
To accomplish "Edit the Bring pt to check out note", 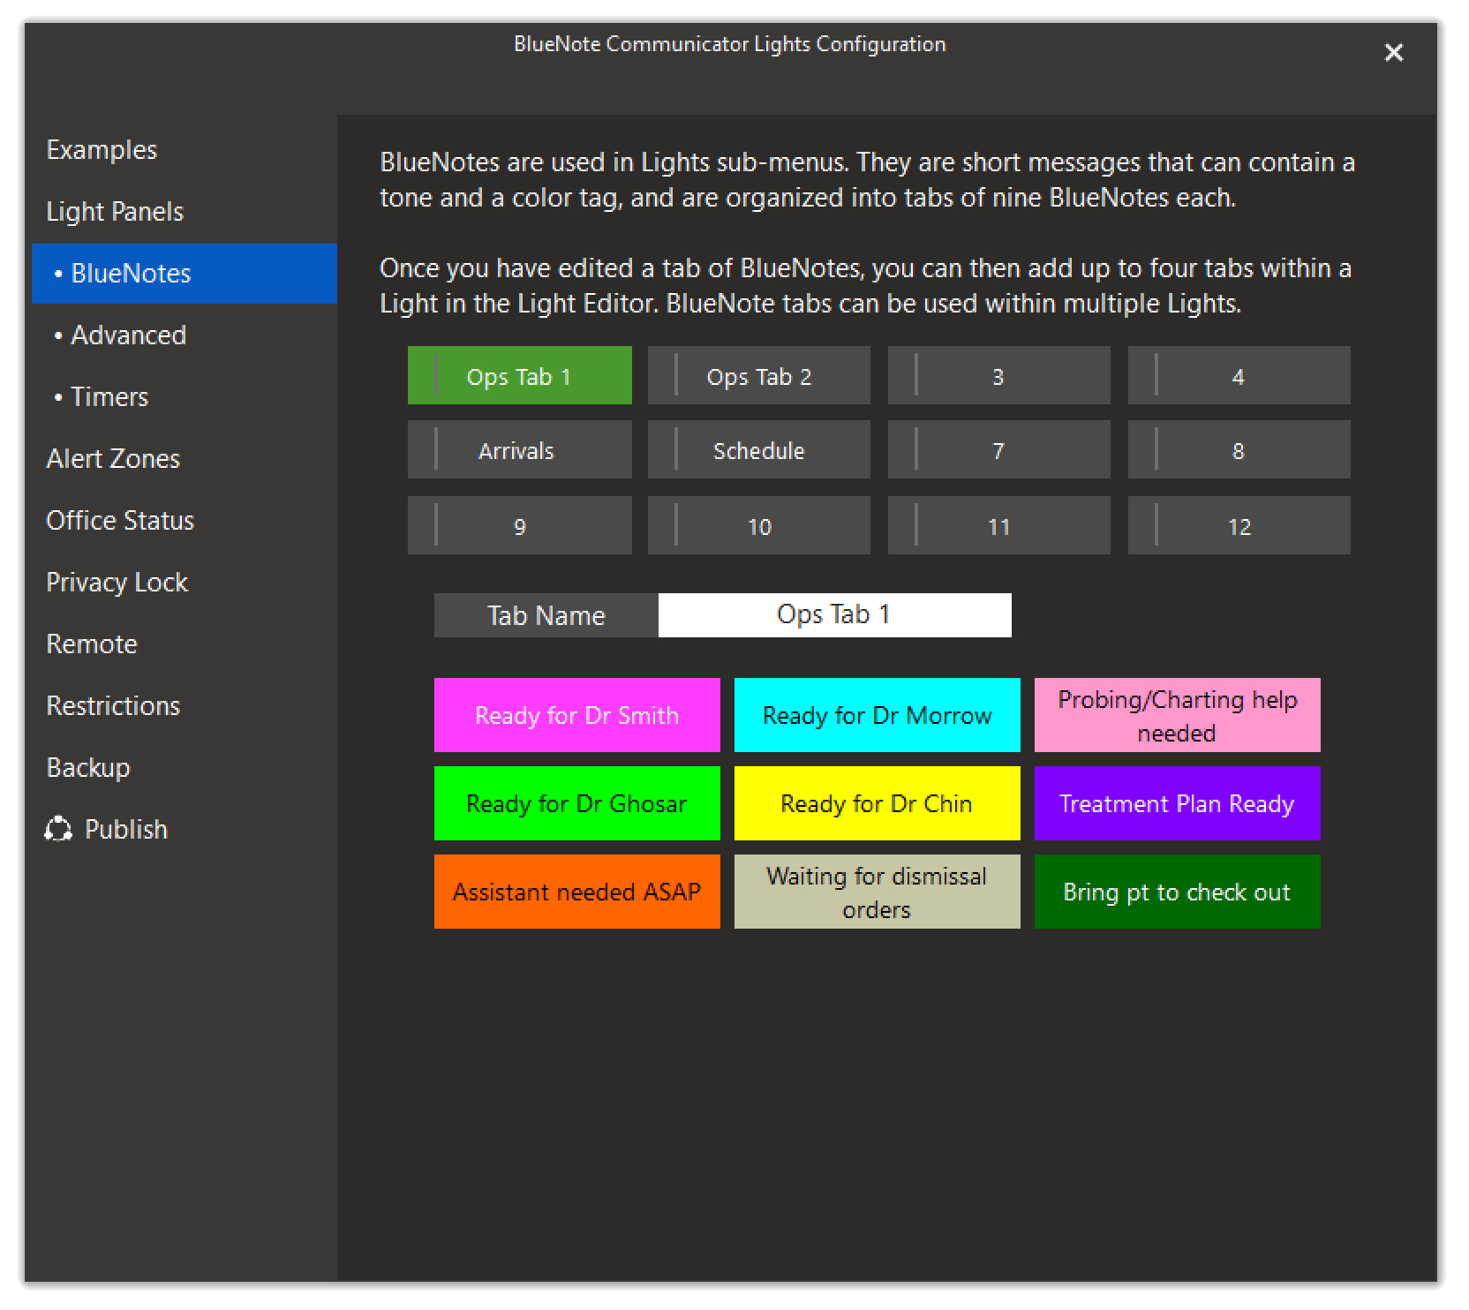I will coord(1178,892).
